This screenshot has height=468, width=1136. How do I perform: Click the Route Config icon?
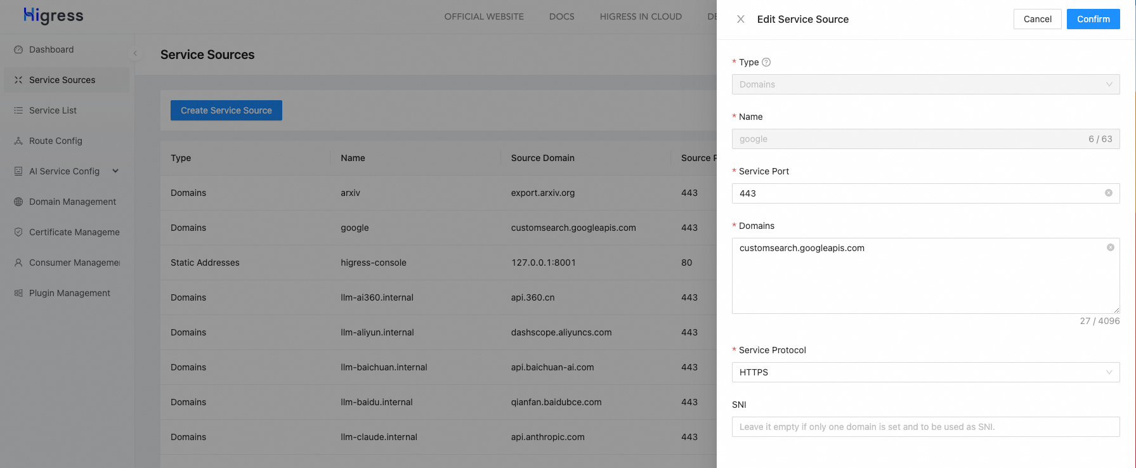point(18,141)
